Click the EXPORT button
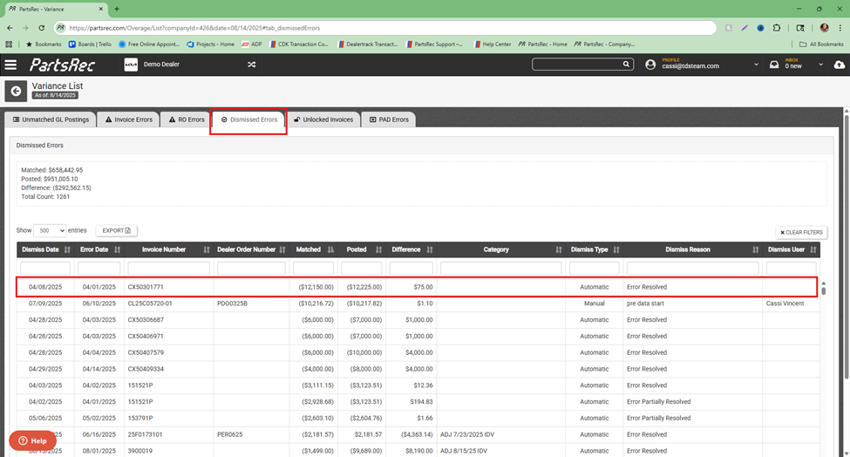The height and width of the screenshot is (457, 850). pos(117,230)
